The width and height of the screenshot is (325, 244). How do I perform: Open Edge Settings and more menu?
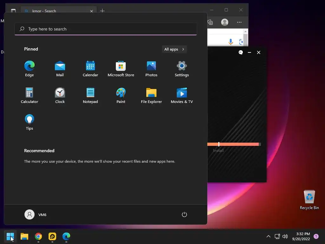point(239,22)
